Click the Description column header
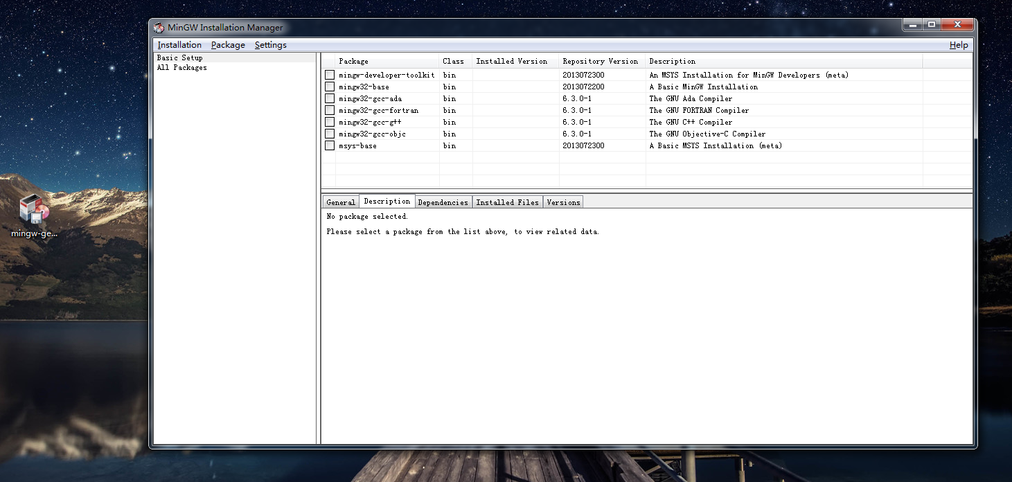This screenshot has width=1012, height=482. pyautogui.click(x=784, y=62)
